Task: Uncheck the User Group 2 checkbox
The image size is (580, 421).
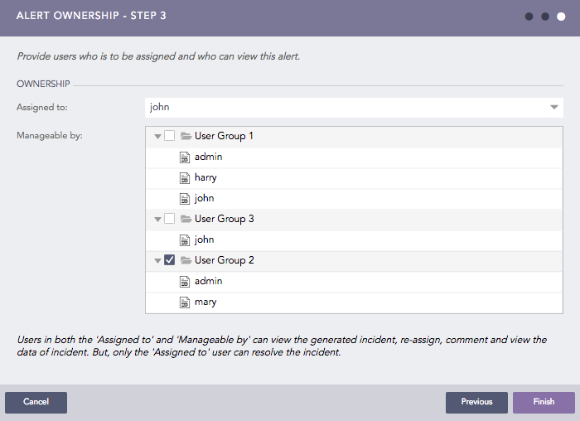Action: pos(170,260)
